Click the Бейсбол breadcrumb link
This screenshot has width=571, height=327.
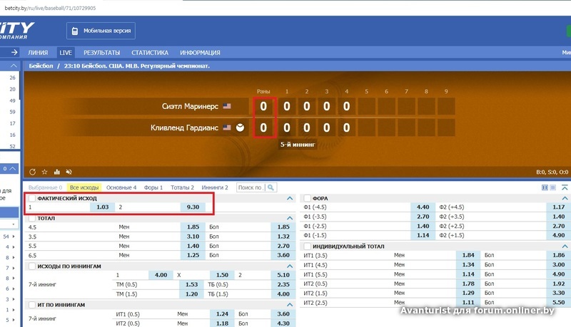click(x=41, y=66)
